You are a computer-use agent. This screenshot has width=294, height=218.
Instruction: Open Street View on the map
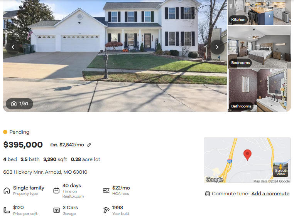click(280, 170)
